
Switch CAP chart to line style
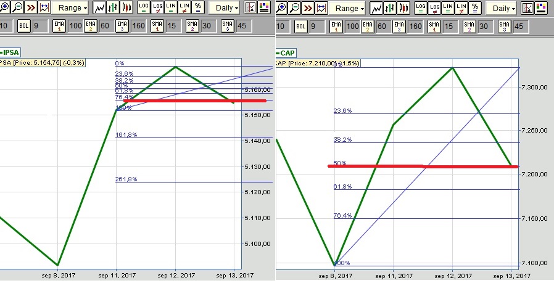pos(376,8)
